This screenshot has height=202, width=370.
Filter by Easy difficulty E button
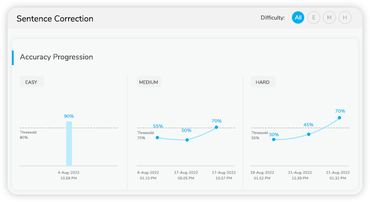pyautogui.click(x=314, y=17)
